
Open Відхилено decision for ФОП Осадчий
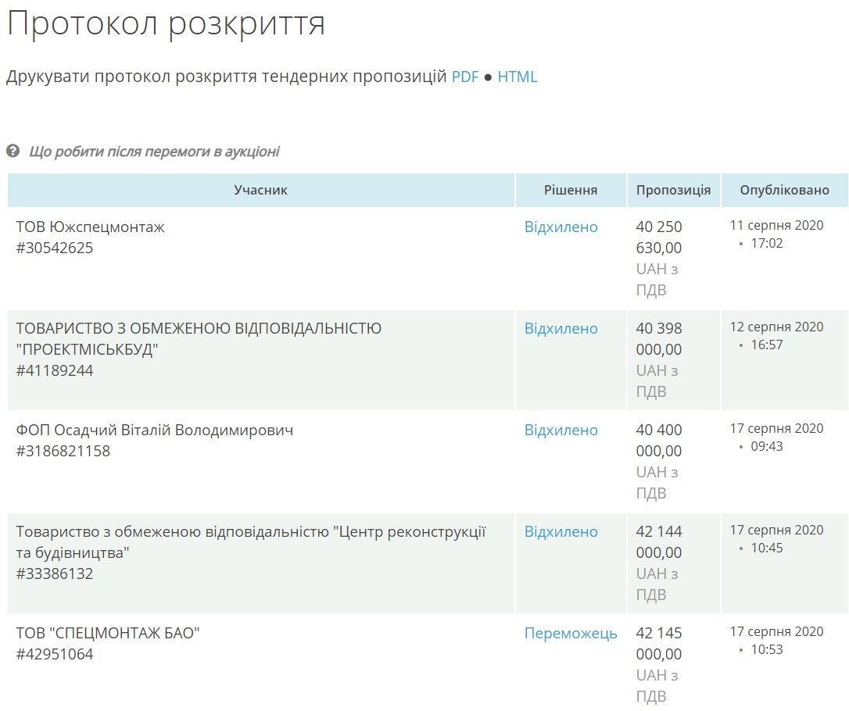(x=561, y=431)
